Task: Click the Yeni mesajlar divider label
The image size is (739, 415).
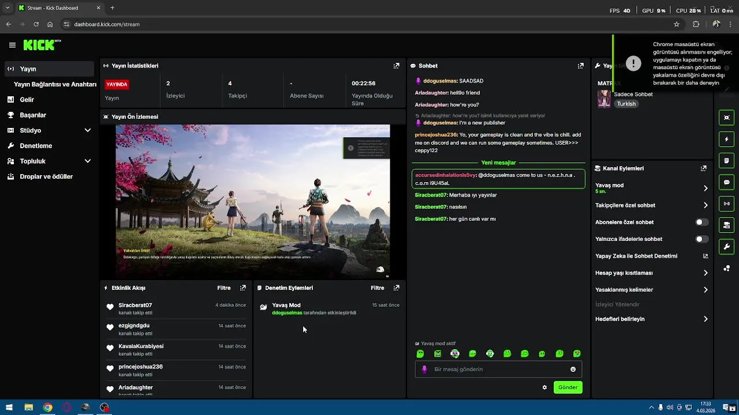Action: [498, 163]
